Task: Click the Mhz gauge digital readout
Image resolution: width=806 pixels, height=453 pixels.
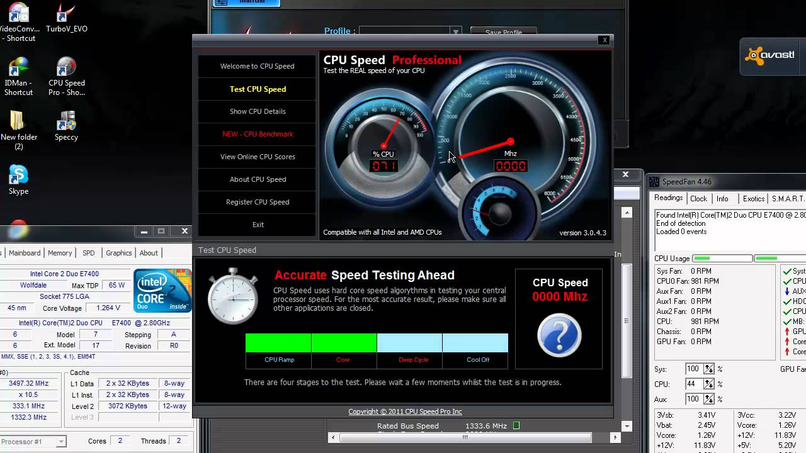Action: click(511, 166)
